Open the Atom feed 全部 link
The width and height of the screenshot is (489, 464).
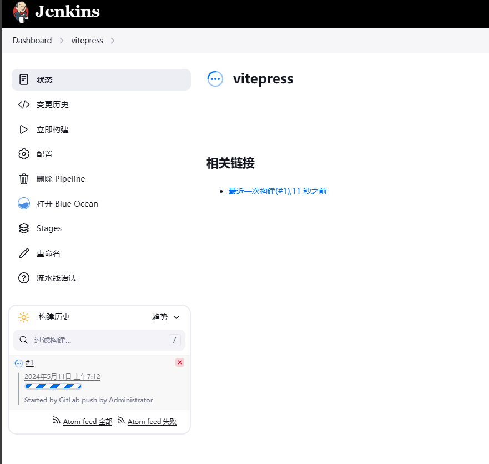click(87, 422)
